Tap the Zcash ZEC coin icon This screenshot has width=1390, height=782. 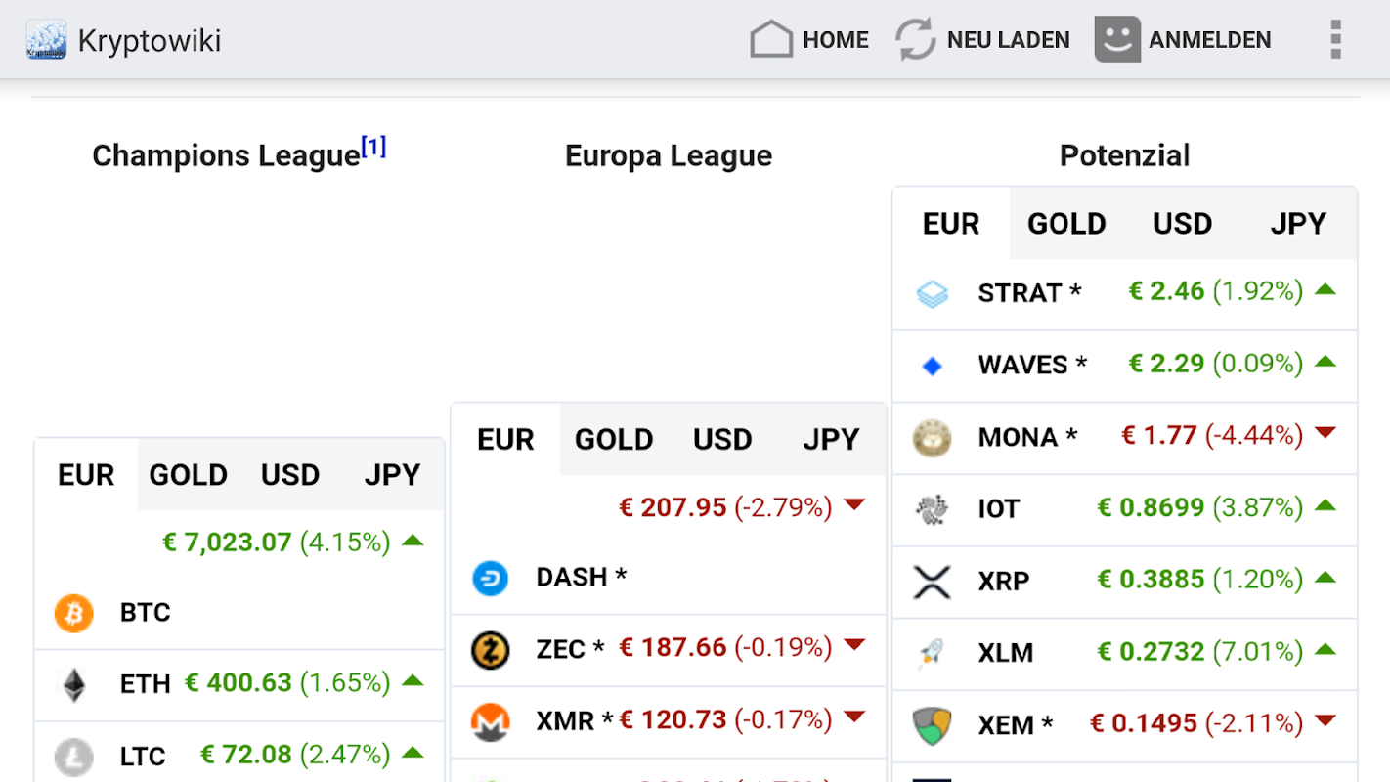(x=491, y=650)
